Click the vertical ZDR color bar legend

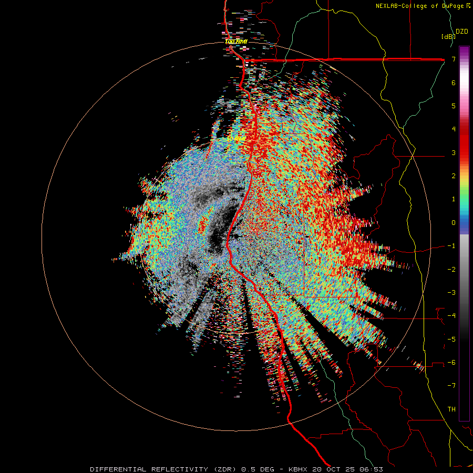464,233
